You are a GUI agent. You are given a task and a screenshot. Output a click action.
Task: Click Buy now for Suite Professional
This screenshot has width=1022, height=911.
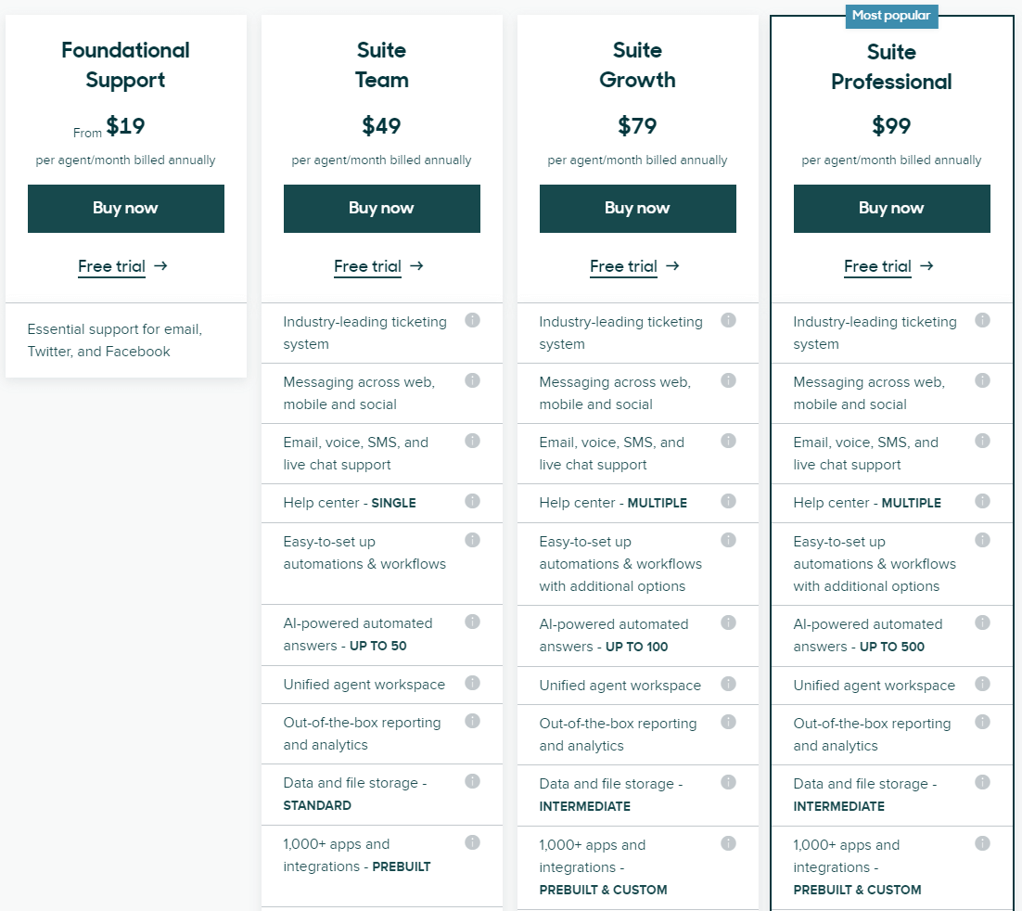(891, 209)
